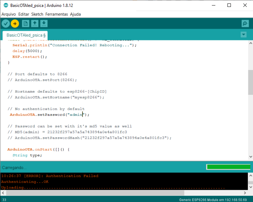Click the console scroll right arrow
The width and height of the screenshot is (253, 202).
[245, 193]
